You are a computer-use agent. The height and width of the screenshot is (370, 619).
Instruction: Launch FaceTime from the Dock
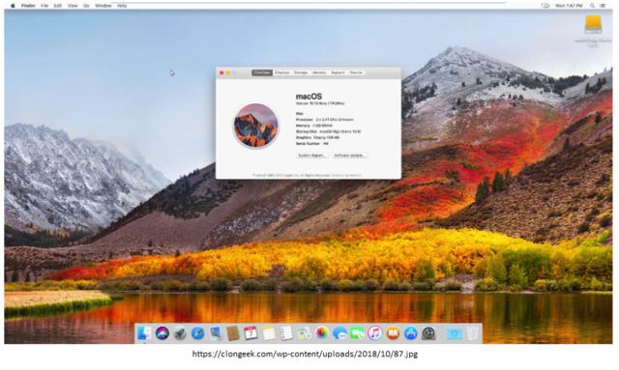point(357,333)
